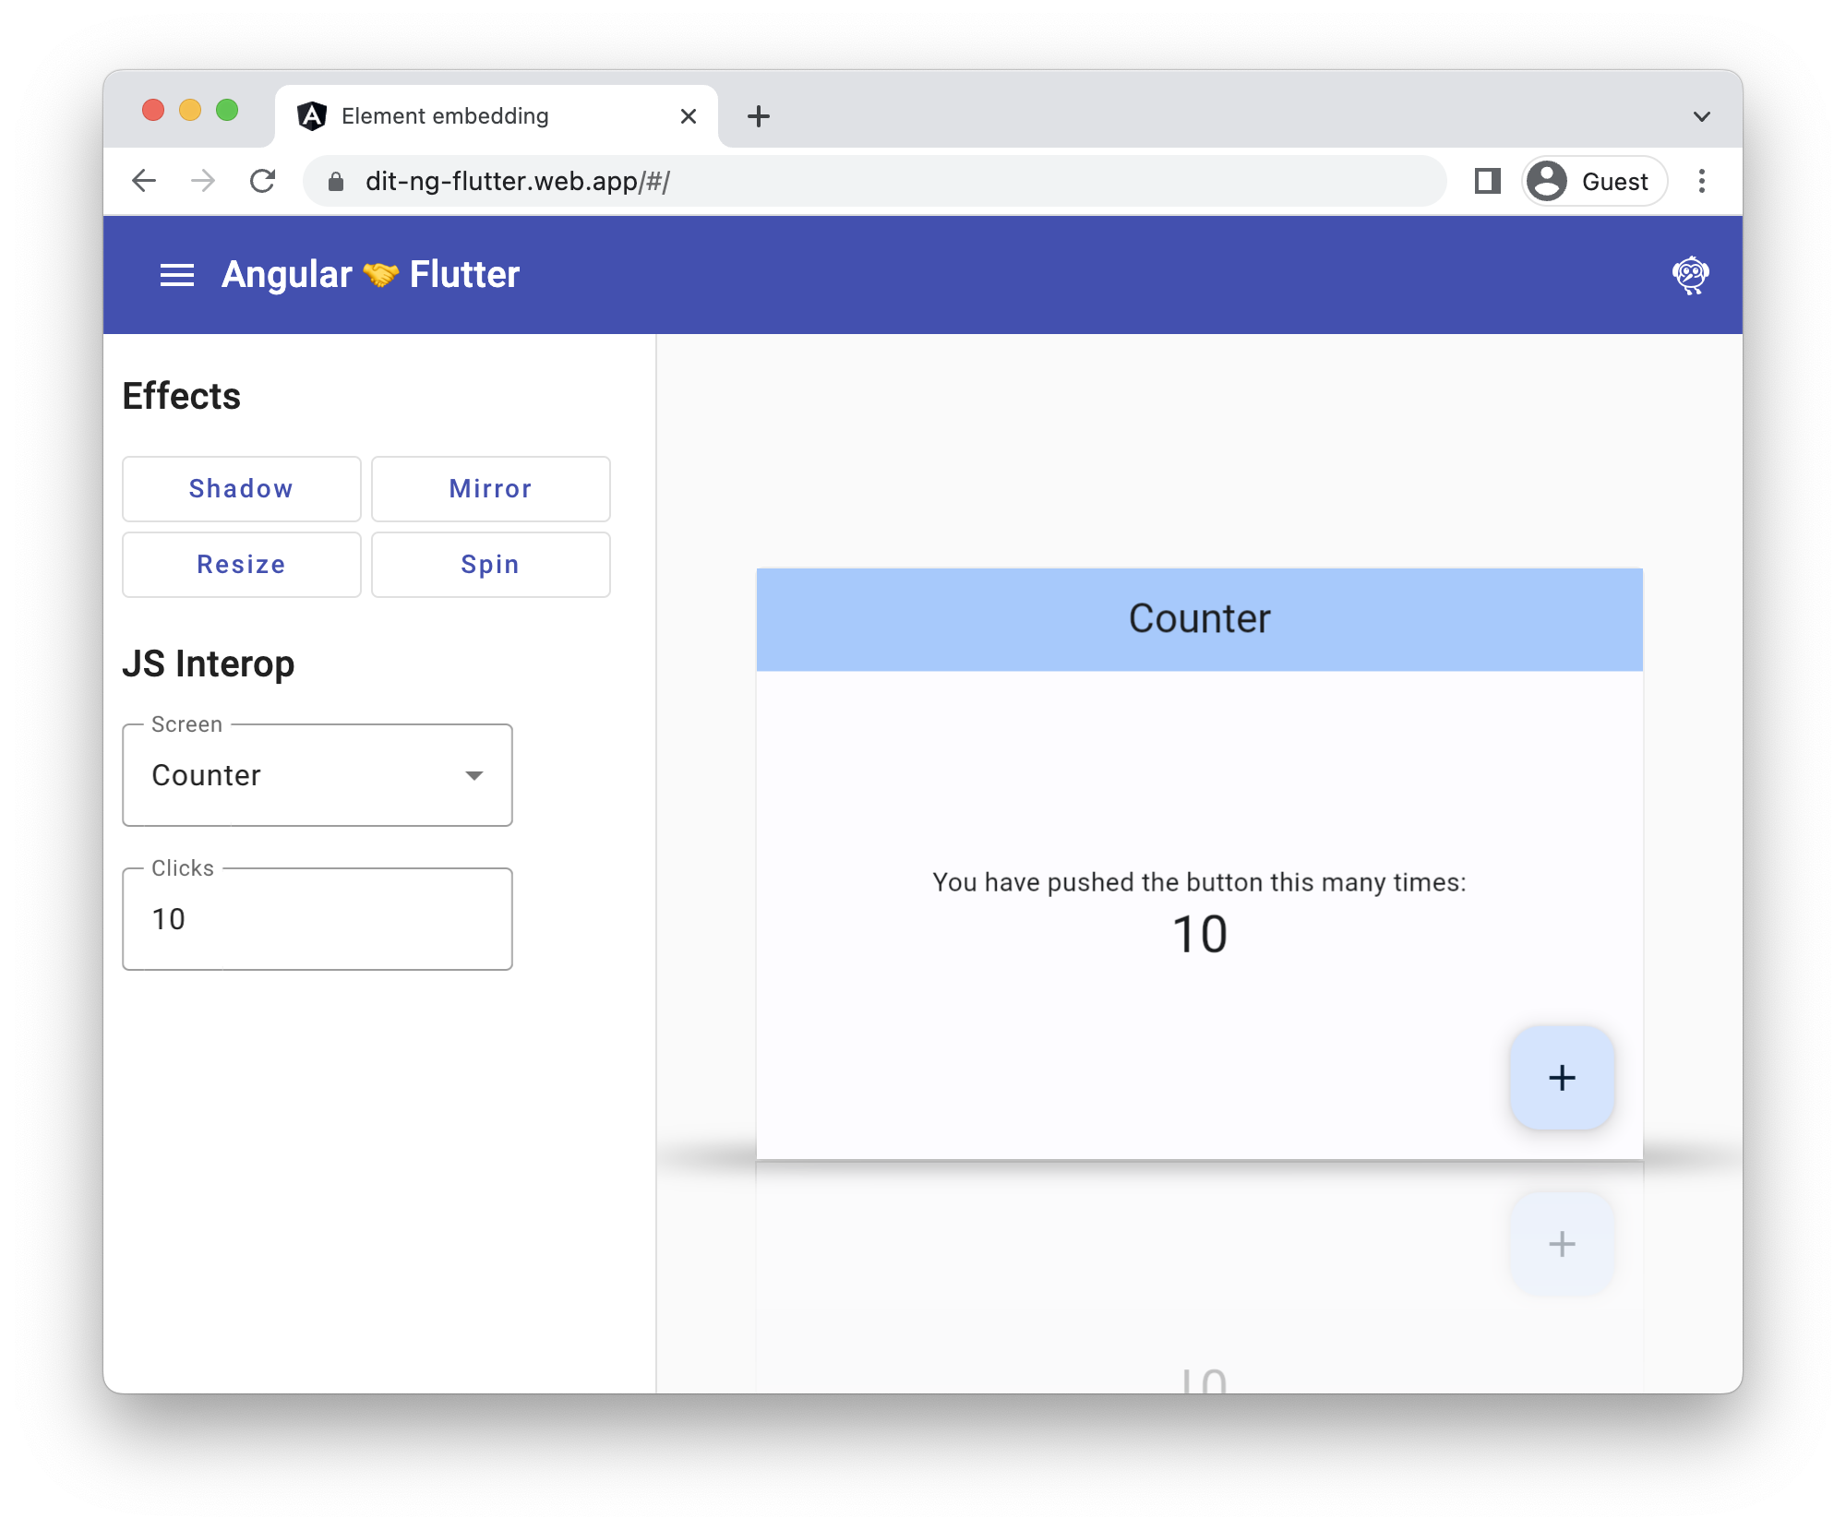
Task: Click 'You have pushed the button' text
Action: (x=1200, y=883)
